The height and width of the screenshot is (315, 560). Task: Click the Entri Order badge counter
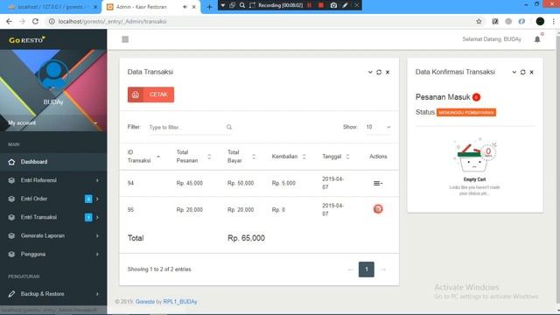tap(88, 199)
